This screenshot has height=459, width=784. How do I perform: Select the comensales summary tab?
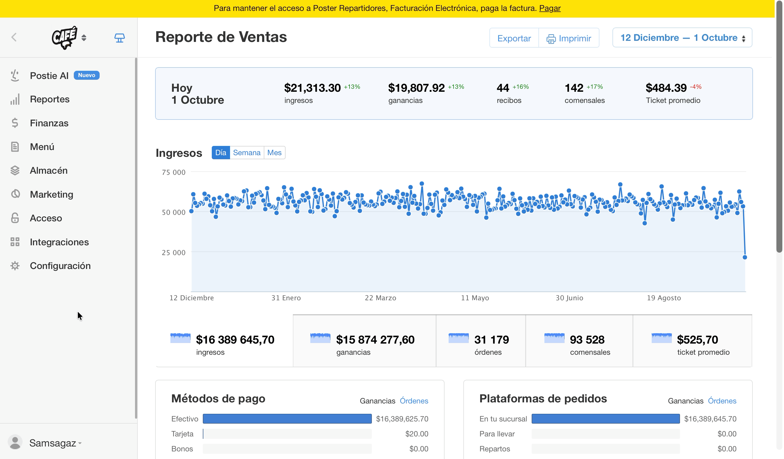pos(579,341)
